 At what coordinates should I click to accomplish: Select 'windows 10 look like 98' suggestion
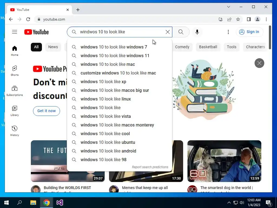pos(120,160)
